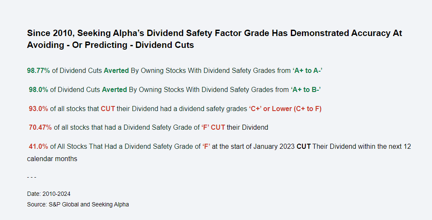Viewport: 432px width, 220px height.
Task: Click the green 98.0% figure
Action: (x=39, y=89)
